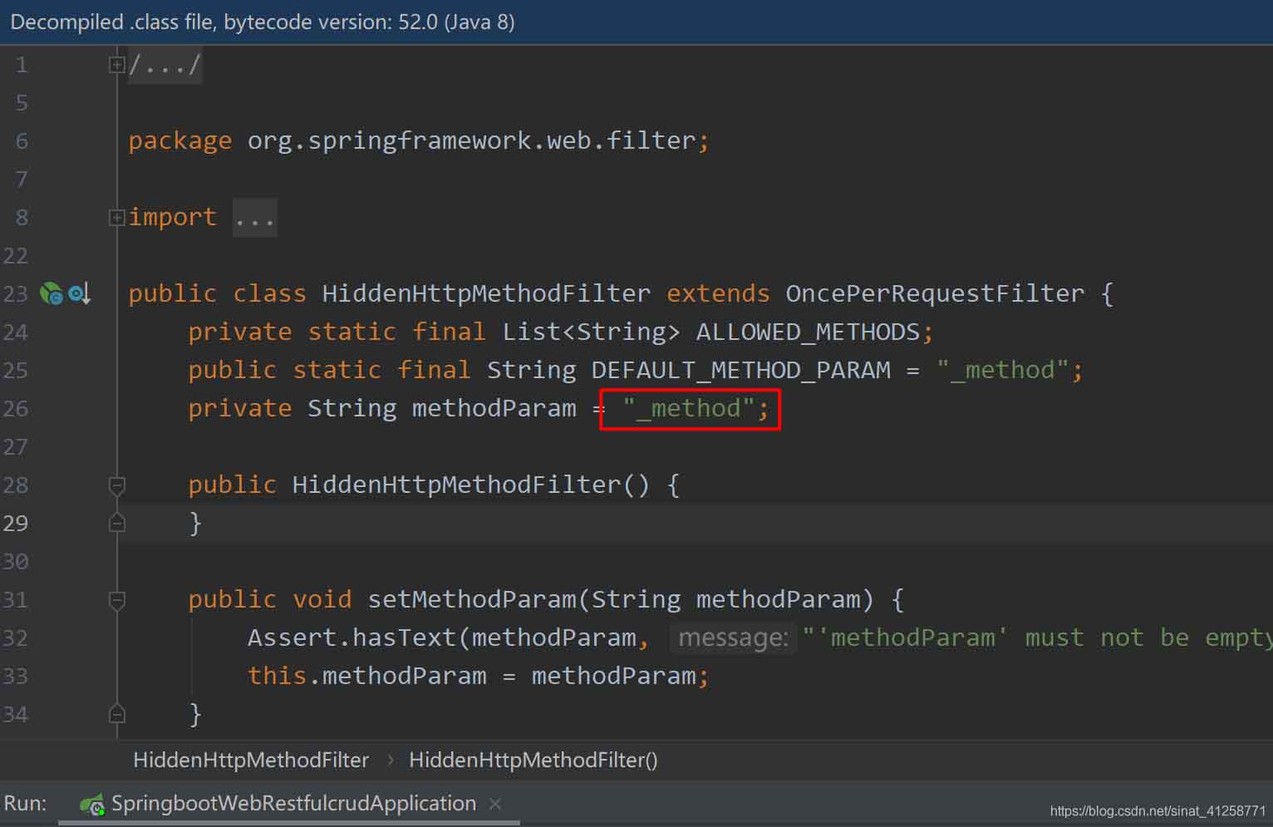Collapse the setMethodParam method at line 31

pyautogui.click(x=117, y=600)
